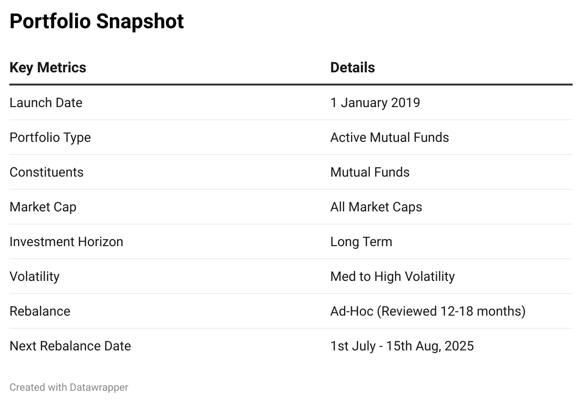
Task: Select the Med to High Volatility value
Action: [392, 276]
